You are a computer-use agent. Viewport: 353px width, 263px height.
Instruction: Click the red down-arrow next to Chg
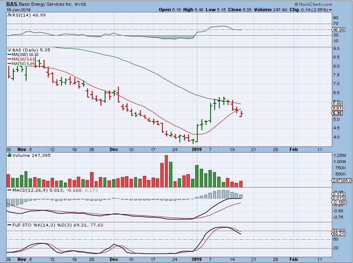[330, 9]
